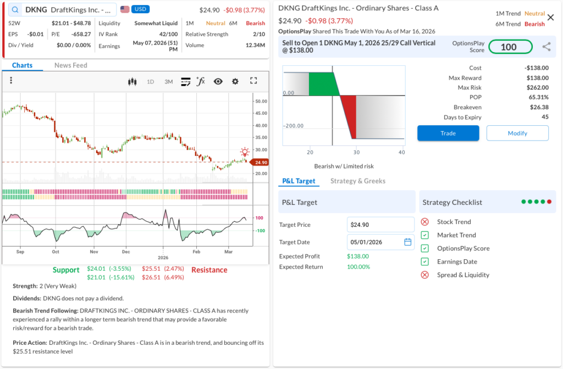Open chart settings gear icon
Viewport: 563px width, 369px height.
pyautogui.click(x=235, y=81)
